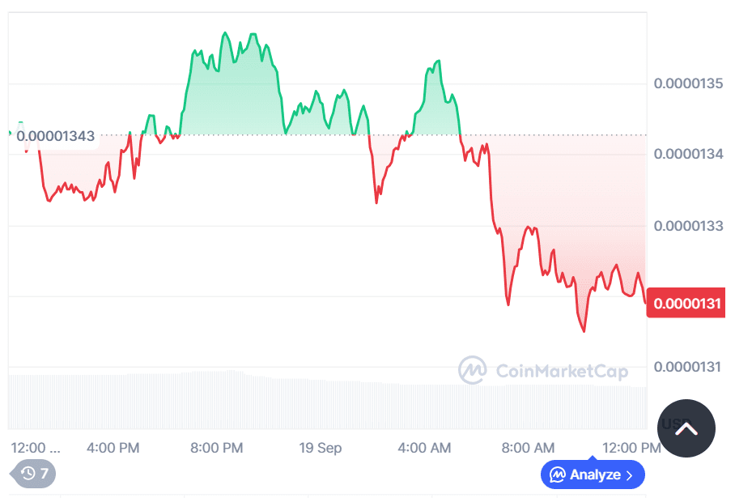The height and width of the screenshot is (498, 735).
Task: Click the CoinMarketCap logo inside the Analyze button
Action: click(x=557, y=475)
